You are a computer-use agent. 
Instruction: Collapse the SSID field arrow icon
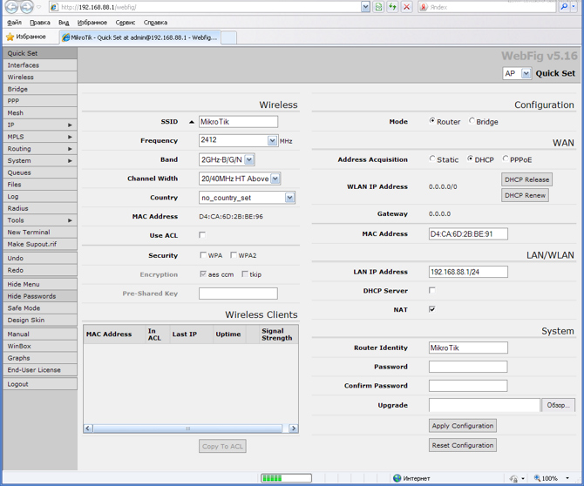pyautogui.click(x=192, y=122)
